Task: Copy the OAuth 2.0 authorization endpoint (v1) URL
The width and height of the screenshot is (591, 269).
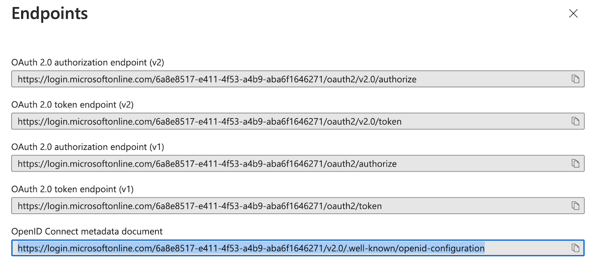Action: pyautogui.click(x=575, y=164)
